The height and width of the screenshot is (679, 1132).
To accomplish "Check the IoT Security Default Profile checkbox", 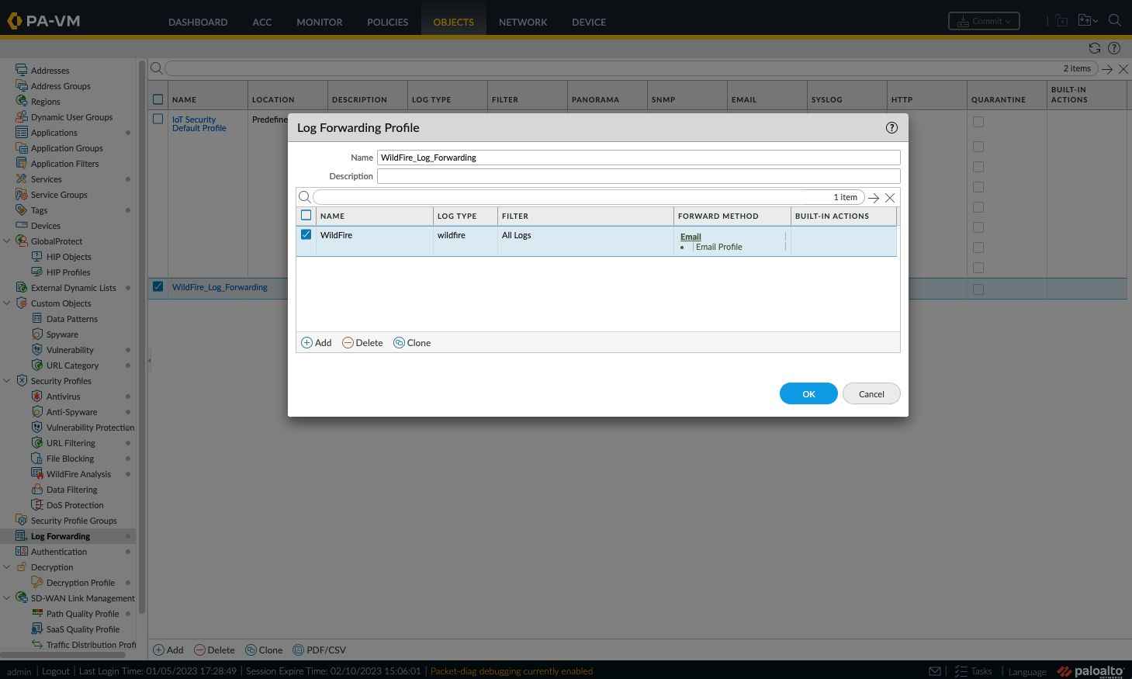I will click(x=158, y=119).
